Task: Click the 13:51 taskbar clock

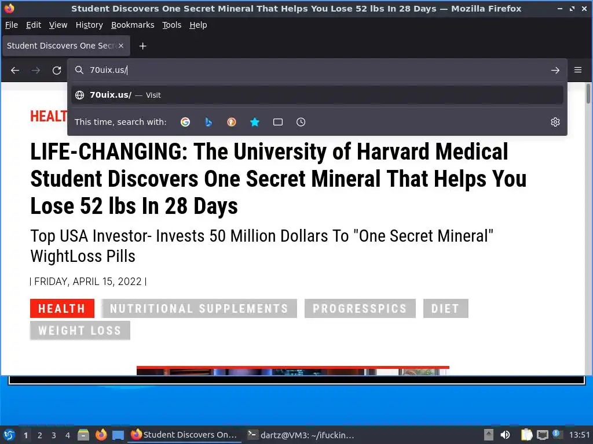Action: [x=579, y=435]
